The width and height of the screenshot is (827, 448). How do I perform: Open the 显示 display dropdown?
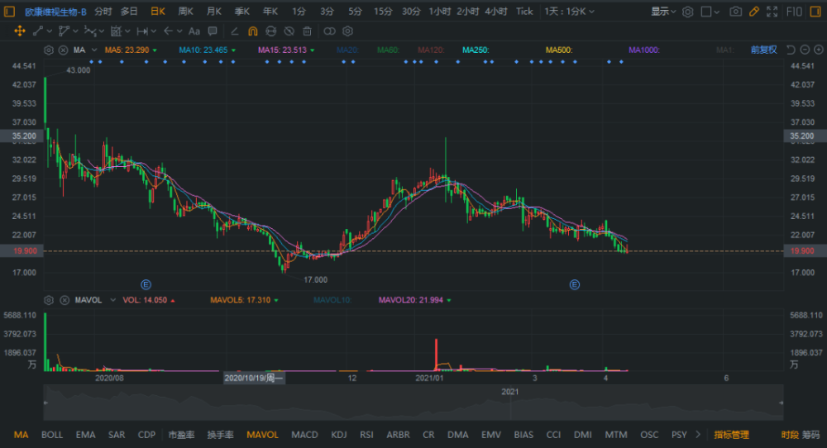coord(663,11)
